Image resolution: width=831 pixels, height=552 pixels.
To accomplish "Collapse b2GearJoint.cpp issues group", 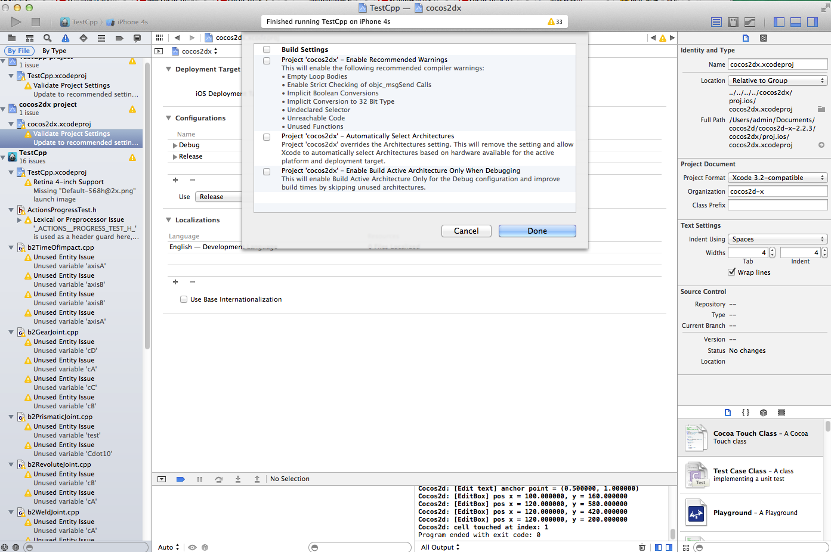I will point(11,332).
